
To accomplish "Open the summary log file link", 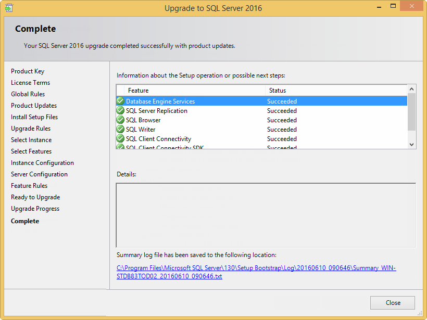I will click(256, 272).
